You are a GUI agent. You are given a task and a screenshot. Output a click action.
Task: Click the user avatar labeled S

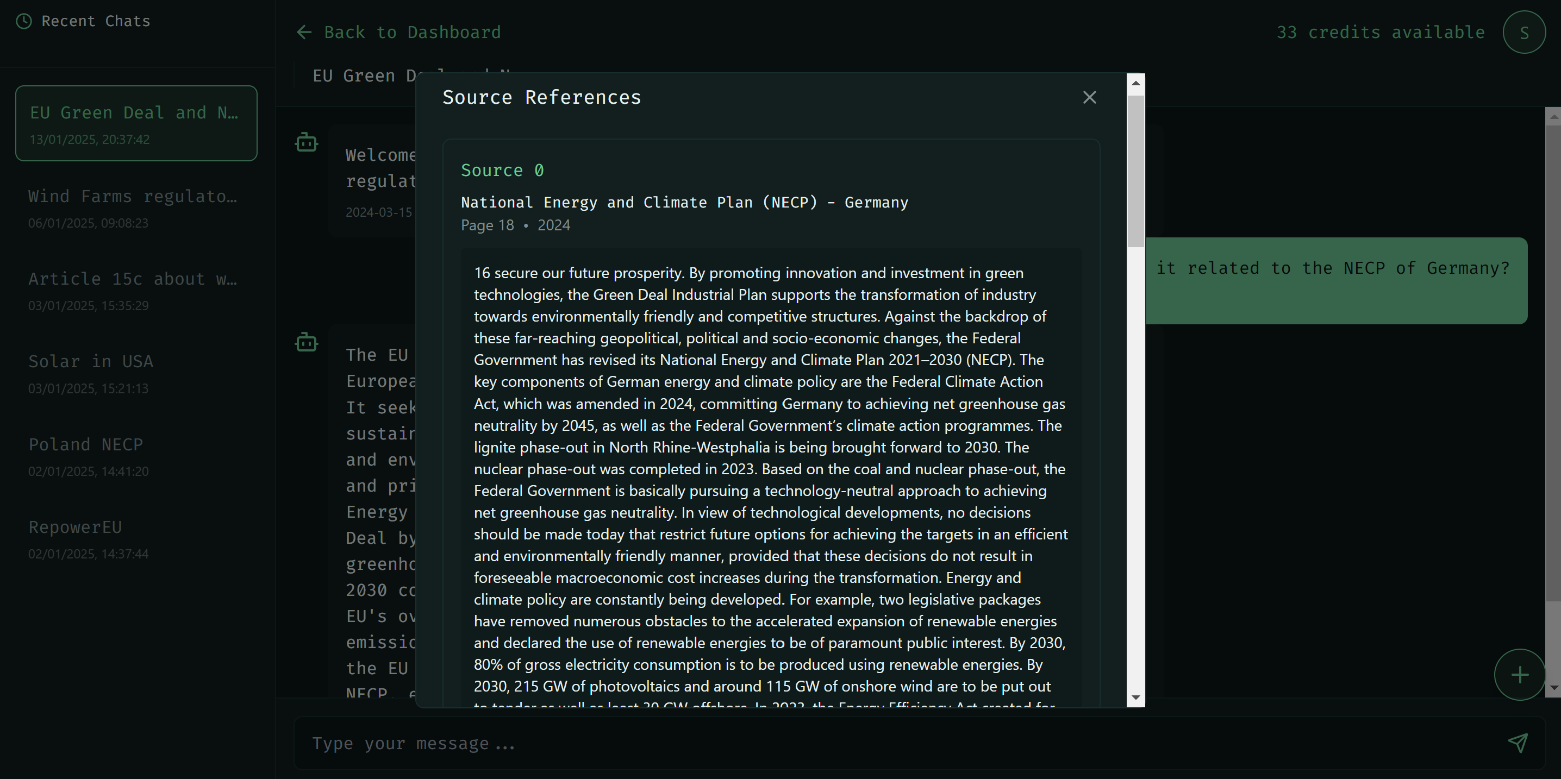point(1523,32)
